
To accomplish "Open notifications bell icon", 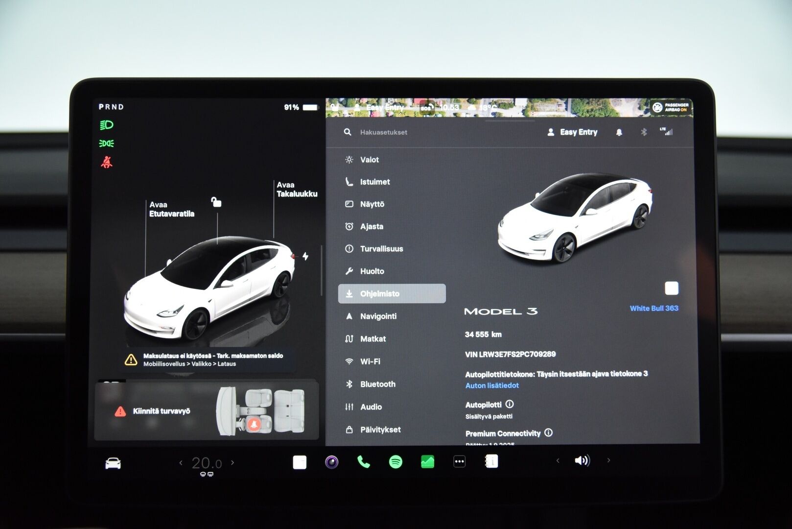I will point(619,132).
